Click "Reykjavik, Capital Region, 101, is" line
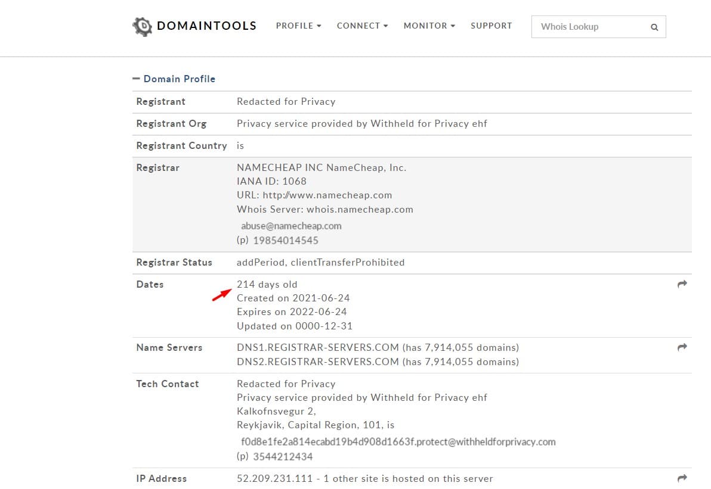This screenshot has width=711, height=489. (x=316, y=425)
